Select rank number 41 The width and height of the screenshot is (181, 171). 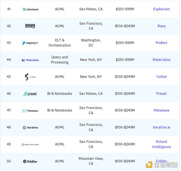pos(9,9)
